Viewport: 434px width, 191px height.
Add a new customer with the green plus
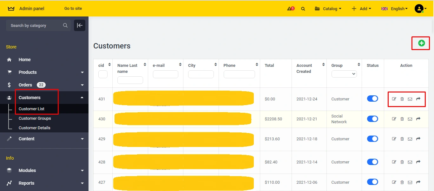click(x=421, y=43)
